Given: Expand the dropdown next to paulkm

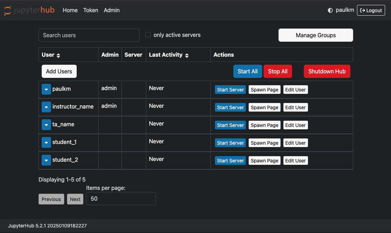Looking at the screenshot, I should [x=46, y=89].
